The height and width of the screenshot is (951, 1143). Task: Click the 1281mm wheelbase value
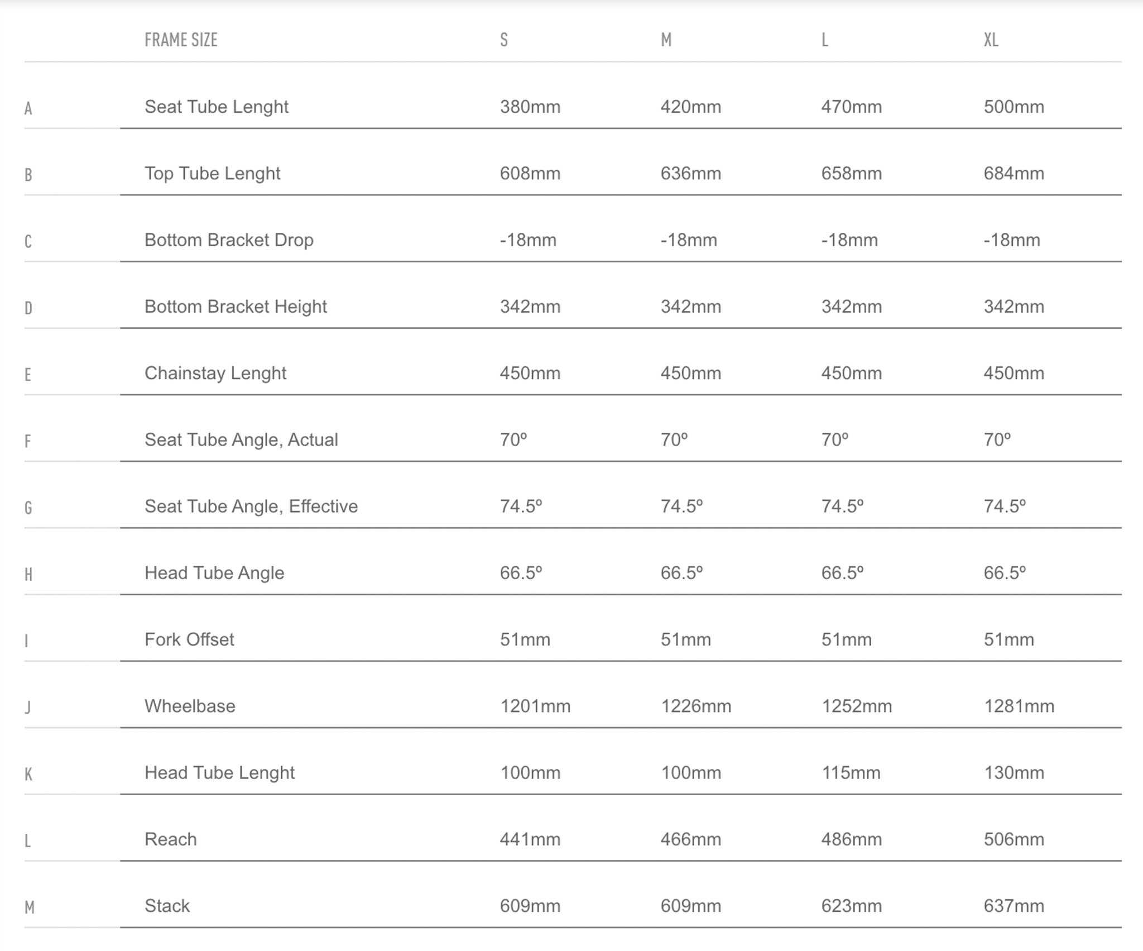pos(1019,706)
